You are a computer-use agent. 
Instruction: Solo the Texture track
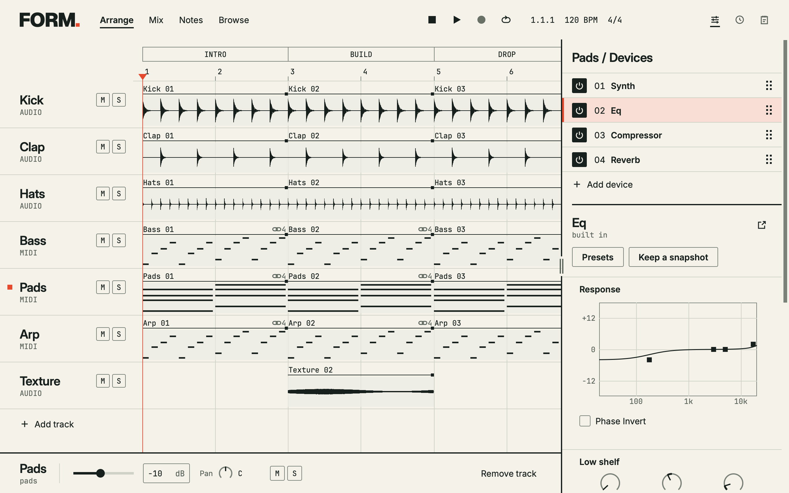click(x=119, y=381)
